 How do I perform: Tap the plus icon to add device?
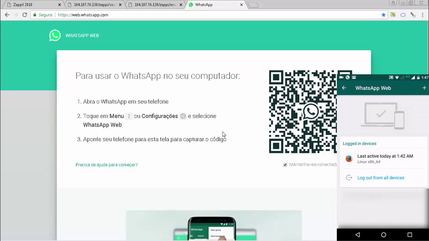point(424,88)
